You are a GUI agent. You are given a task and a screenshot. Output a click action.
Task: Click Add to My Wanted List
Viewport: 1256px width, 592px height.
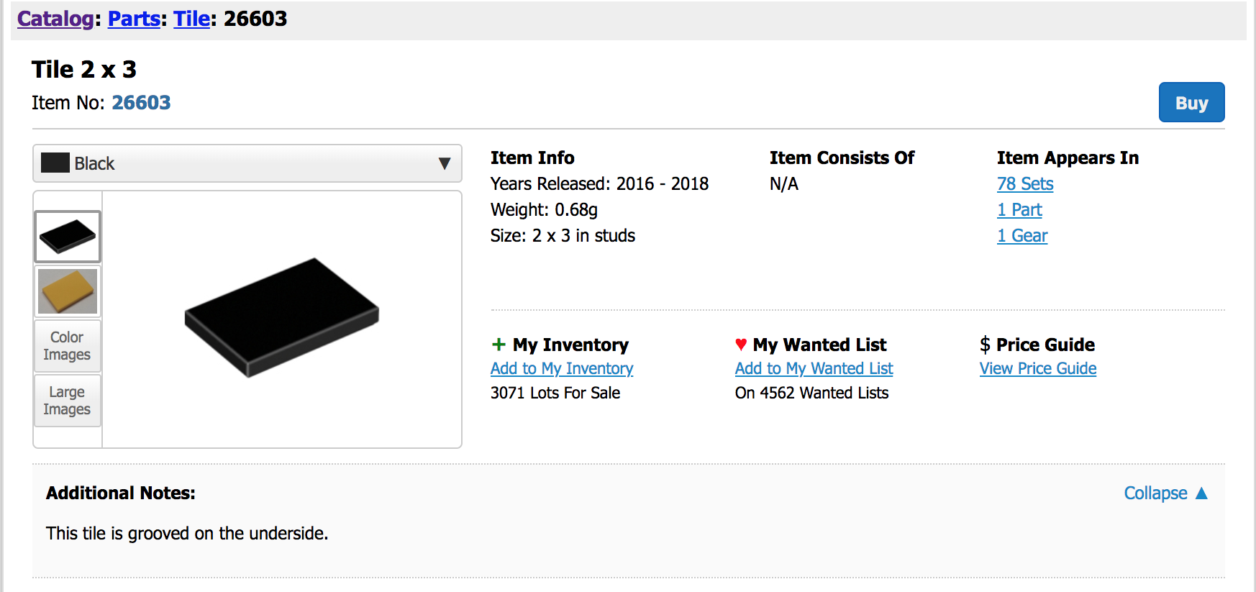(814, 368)
